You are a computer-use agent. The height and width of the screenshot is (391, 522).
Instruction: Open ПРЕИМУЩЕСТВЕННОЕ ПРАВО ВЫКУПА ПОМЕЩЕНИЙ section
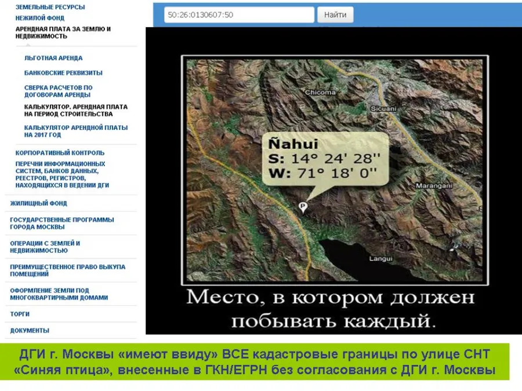pos(68,271)
